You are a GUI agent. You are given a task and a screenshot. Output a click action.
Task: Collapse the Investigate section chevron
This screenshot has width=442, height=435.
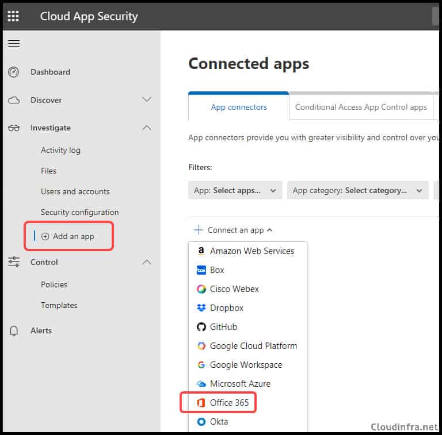(147, 128)
